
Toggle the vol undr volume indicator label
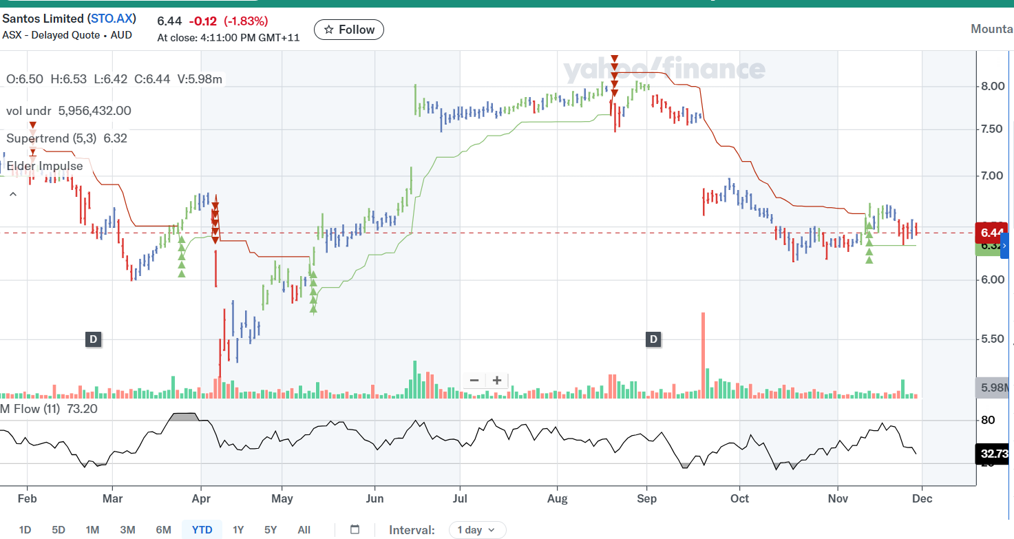point(28,110)
